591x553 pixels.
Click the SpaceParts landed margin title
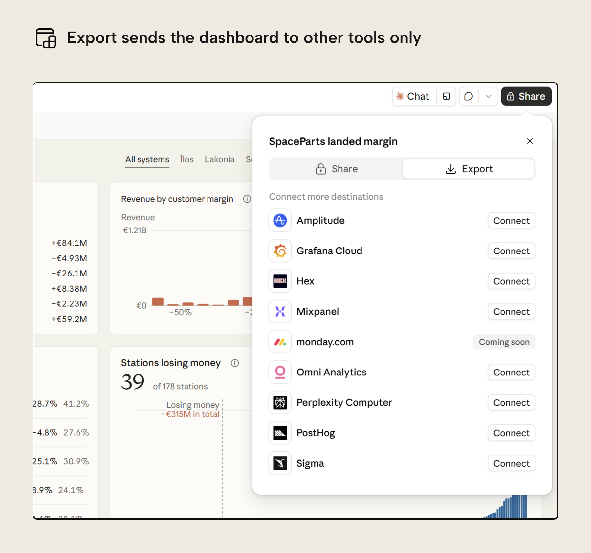[333, 141]
